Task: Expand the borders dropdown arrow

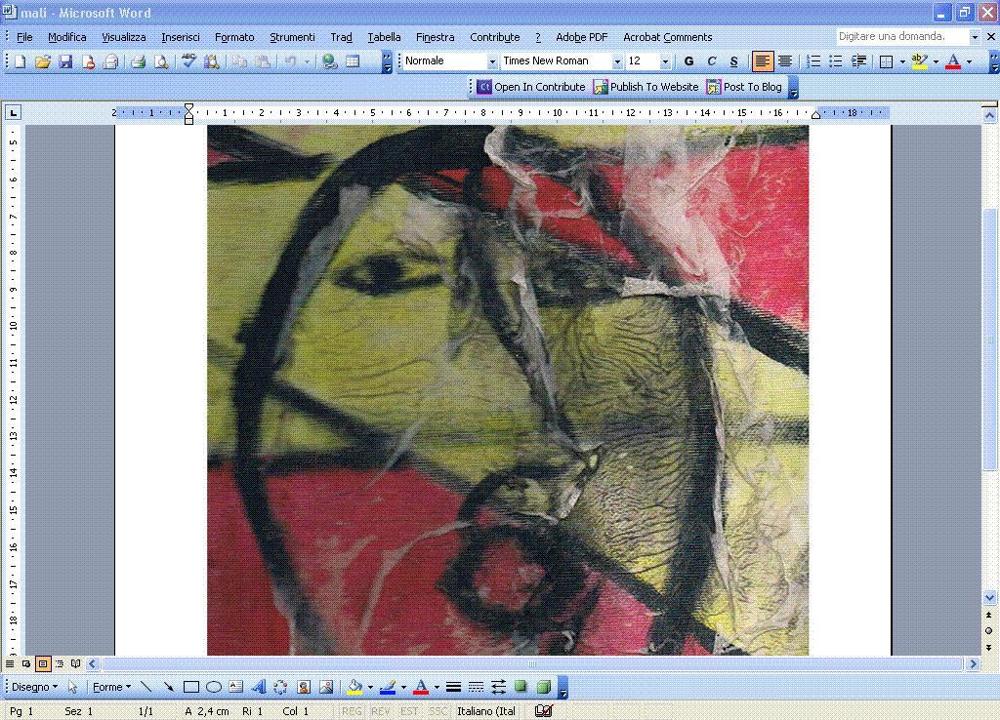Action: click(x=902, y=61)
